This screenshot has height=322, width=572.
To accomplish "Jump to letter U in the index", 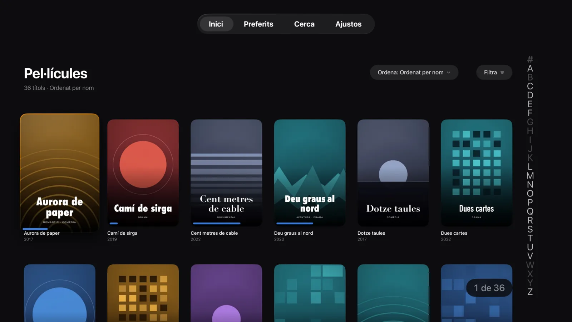I will (530, 247).
